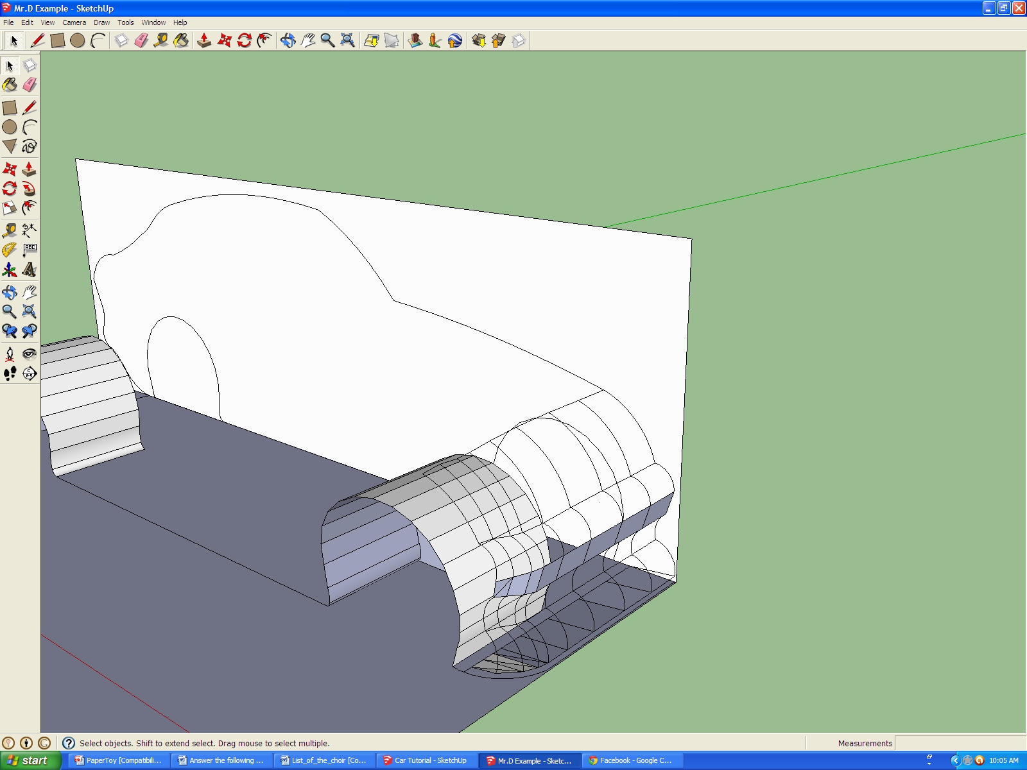This screenshot has height=770, width=1027.
Task: Open the Help menu
Action: (180, 22)
